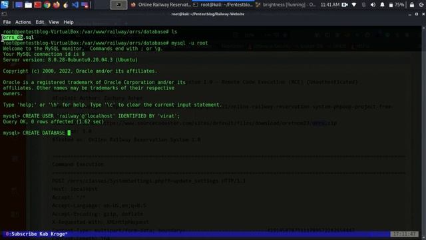Viewport: 426px width, 240px height.
Task: Open the terminal File menu
Action: click(7, 22)
